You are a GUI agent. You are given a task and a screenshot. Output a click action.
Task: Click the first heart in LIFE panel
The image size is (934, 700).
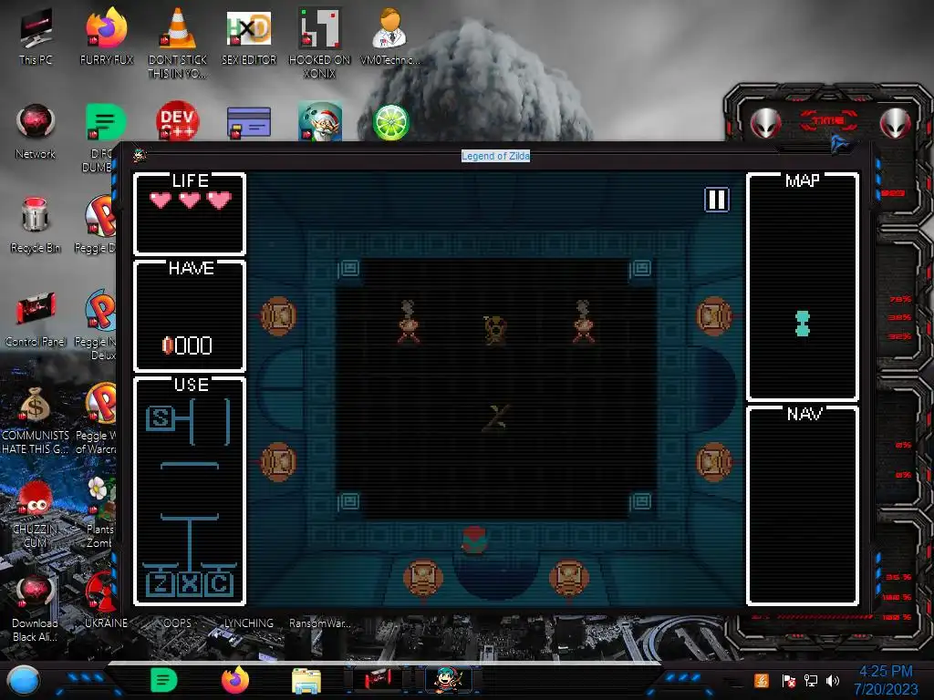click(161, 200)
